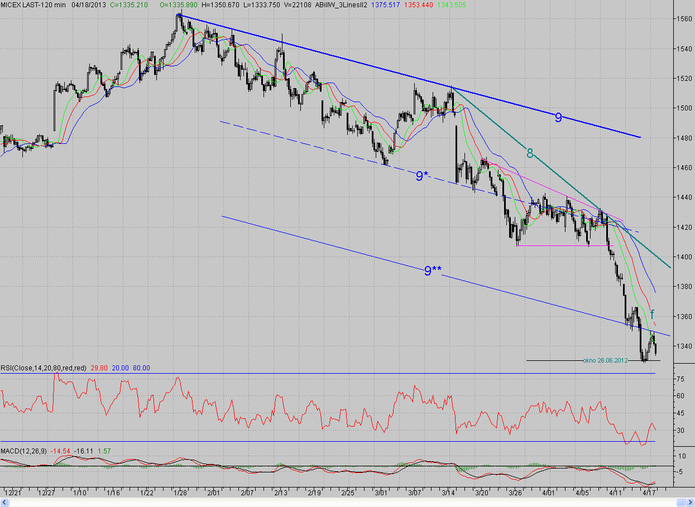Click the 'MACD(12,26,9)' indicator label
The height and width of the screenshot is (507, 695).
pos(24,450)
